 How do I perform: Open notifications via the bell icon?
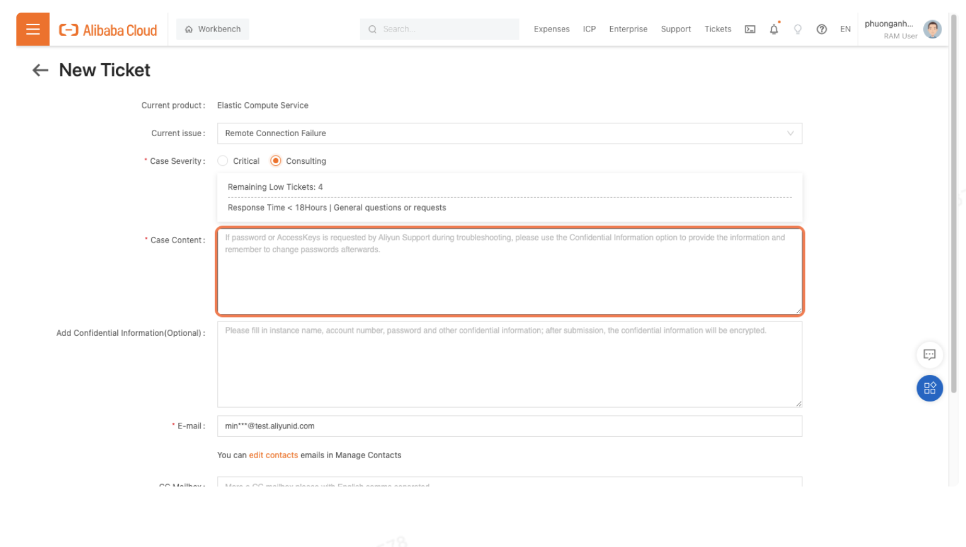point(773,29)
